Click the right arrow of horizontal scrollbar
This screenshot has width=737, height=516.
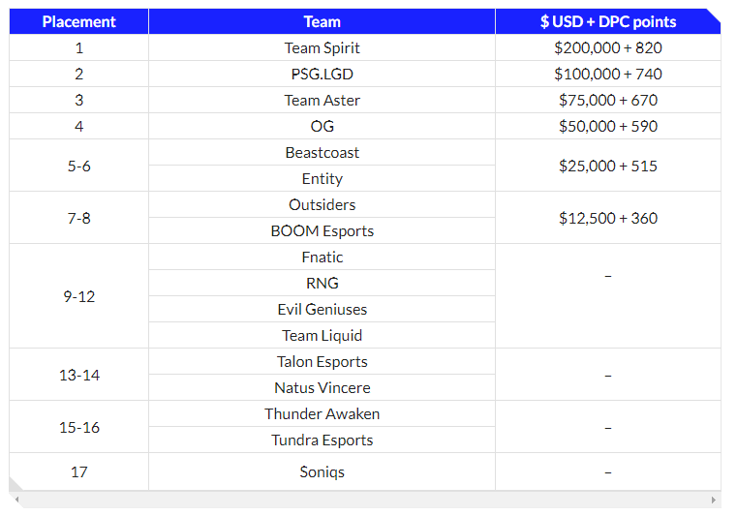[714, 501]
